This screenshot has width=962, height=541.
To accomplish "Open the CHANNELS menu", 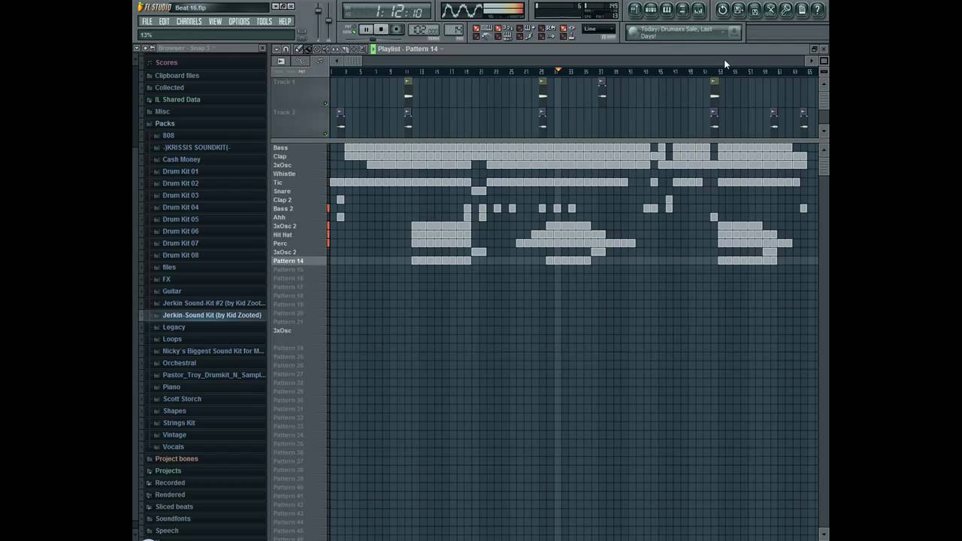I will coord(189,22).
